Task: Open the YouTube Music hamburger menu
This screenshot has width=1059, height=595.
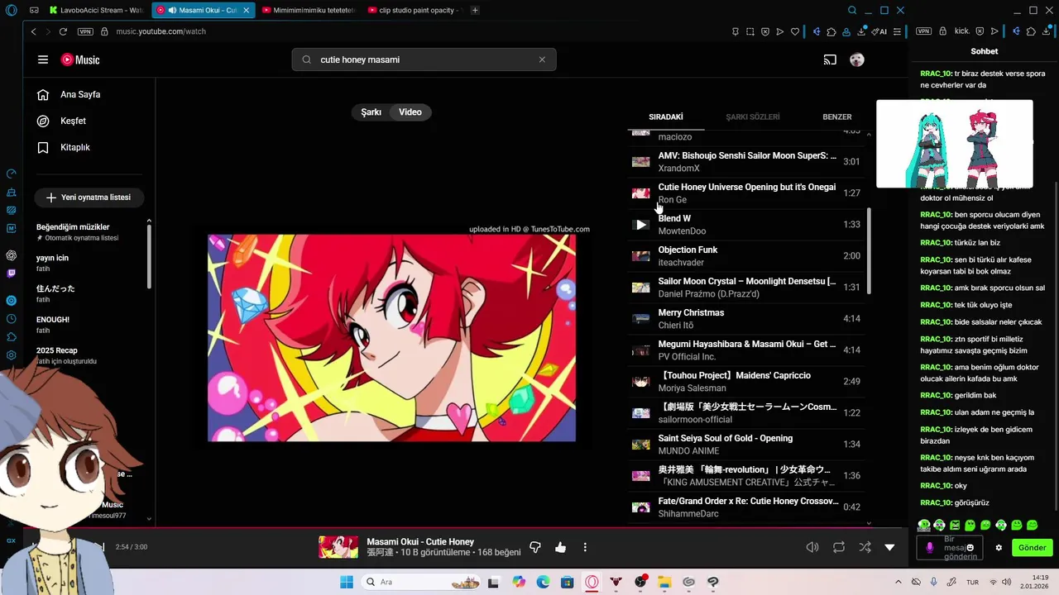Action: click(43, 59)
